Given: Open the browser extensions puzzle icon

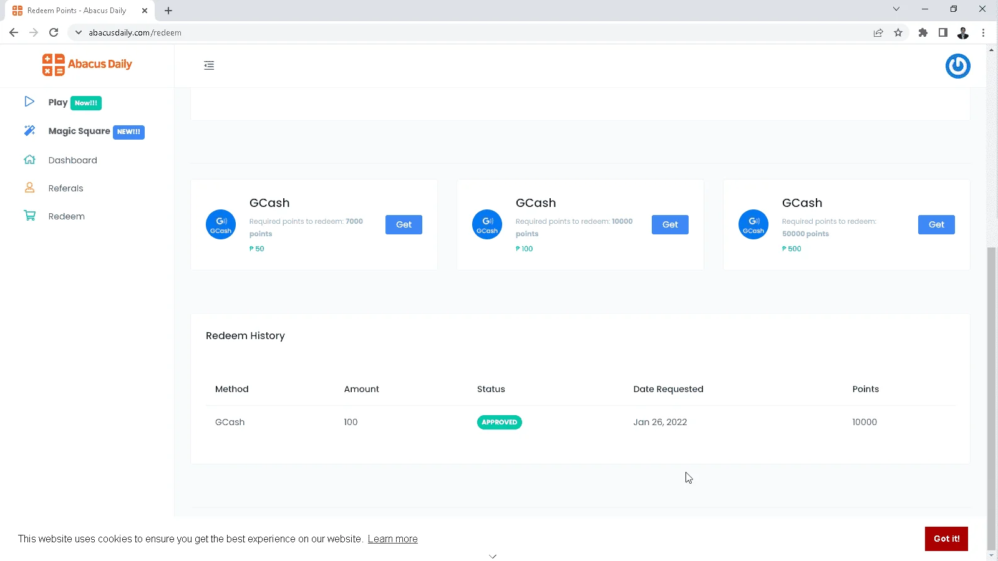Looking at the screenshot, I should pos(923,32).
